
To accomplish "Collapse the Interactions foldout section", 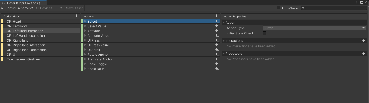I will pyautogui.click(x=224, y=41).
